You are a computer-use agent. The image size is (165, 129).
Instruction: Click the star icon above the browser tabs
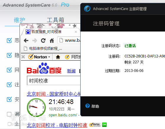click(x=74, y=26)
